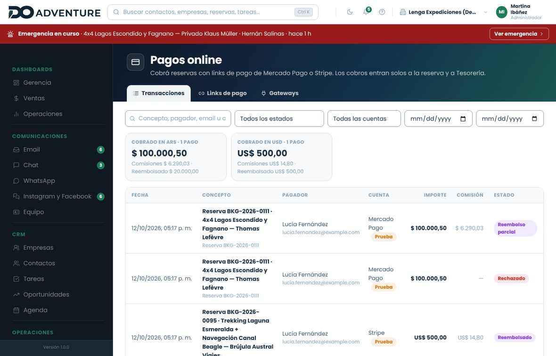Click the Email unread badge 6
The height and width of the screenshot is (356, 556).
click(101, 149)
